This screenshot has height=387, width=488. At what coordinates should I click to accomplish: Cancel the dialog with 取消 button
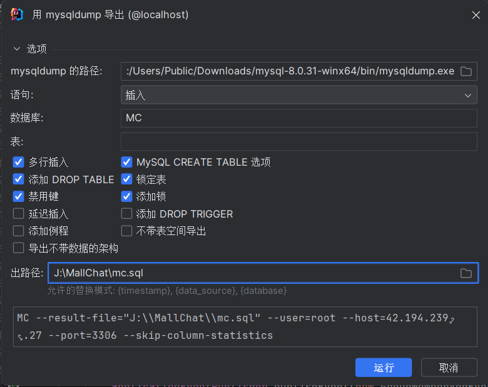point(449,368)
